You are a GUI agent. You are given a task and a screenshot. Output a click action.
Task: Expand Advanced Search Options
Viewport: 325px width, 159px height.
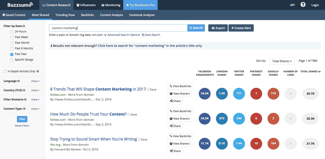click(x=122, y=35)
